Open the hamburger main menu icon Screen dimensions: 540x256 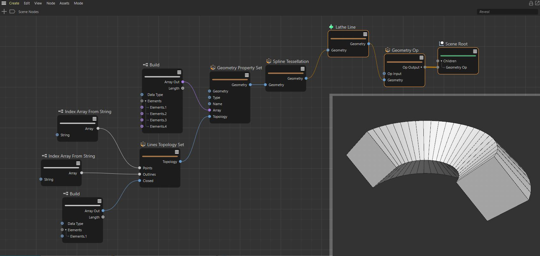[x=4, y=3]
